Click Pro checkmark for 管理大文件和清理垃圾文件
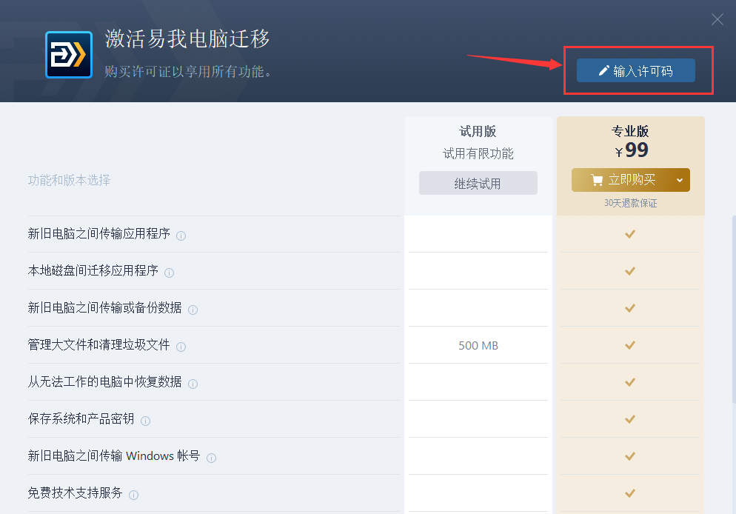The height and width of the screenshot is (514, 736). coord(630,345)
